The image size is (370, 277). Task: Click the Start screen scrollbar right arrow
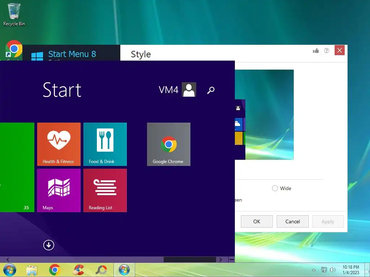220,260
